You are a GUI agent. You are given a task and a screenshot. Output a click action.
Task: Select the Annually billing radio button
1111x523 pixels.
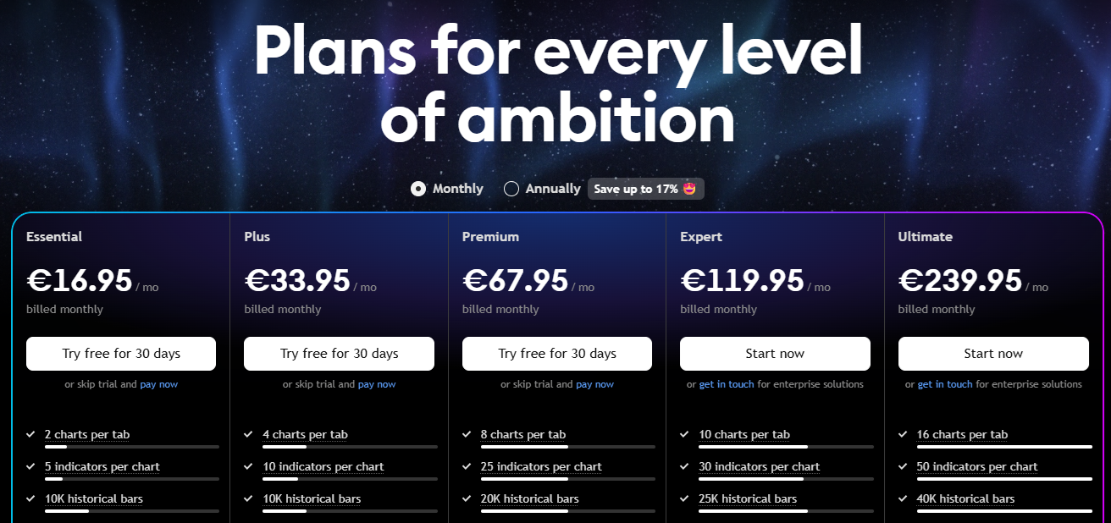click(511, 189)
